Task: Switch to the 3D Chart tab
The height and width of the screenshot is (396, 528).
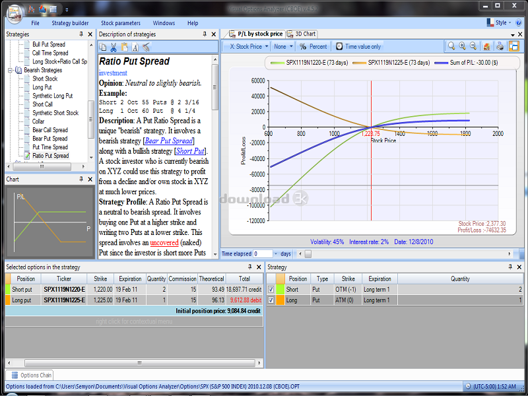Action: coord(302,34)
